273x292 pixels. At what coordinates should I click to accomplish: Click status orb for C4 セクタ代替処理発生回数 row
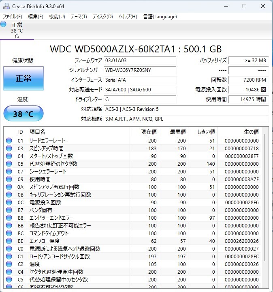9,272
